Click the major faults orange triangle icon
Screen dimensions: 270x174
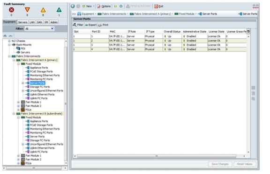pyautogui.click(x=27, y=10)
